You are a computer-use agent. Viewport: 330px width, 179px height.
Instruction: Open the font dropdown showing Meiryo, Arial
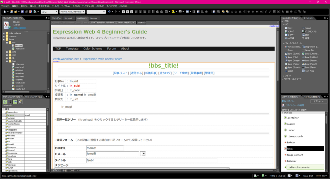[72, 12]
